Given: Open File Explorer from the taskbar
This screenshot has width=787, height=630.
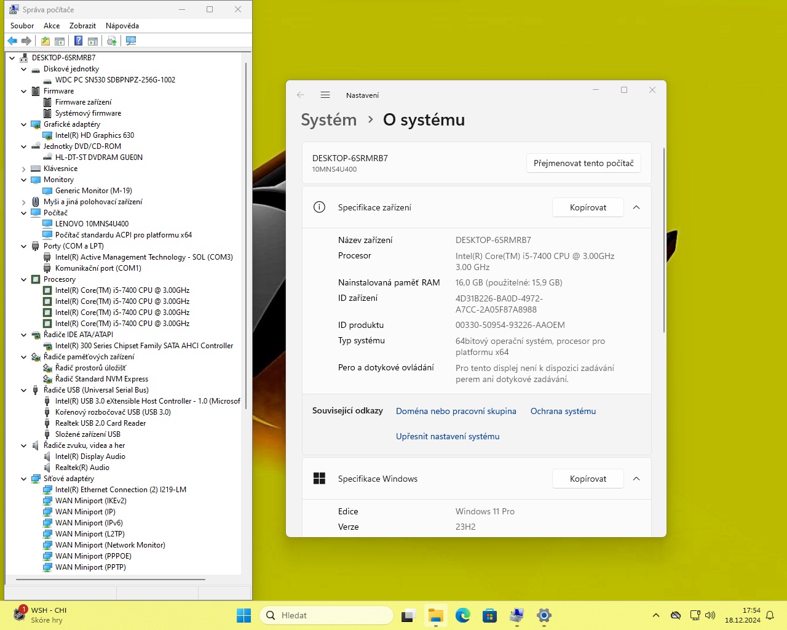Looking at the screenshot, I should [436, 615].
